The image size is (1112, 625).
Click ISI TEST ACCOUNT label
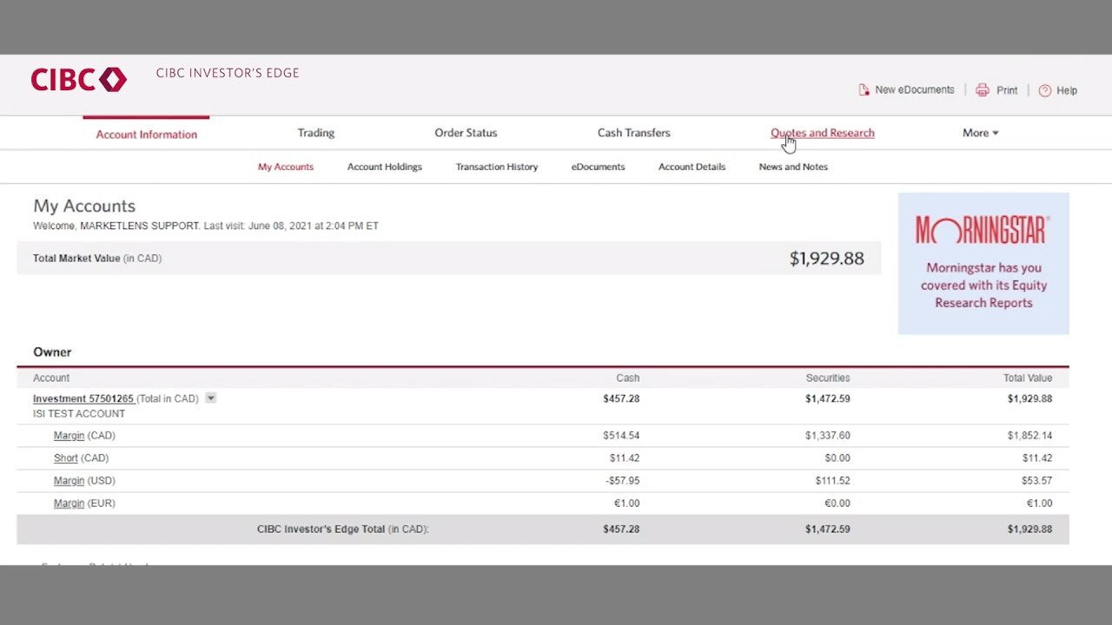(x=79, y=414)
